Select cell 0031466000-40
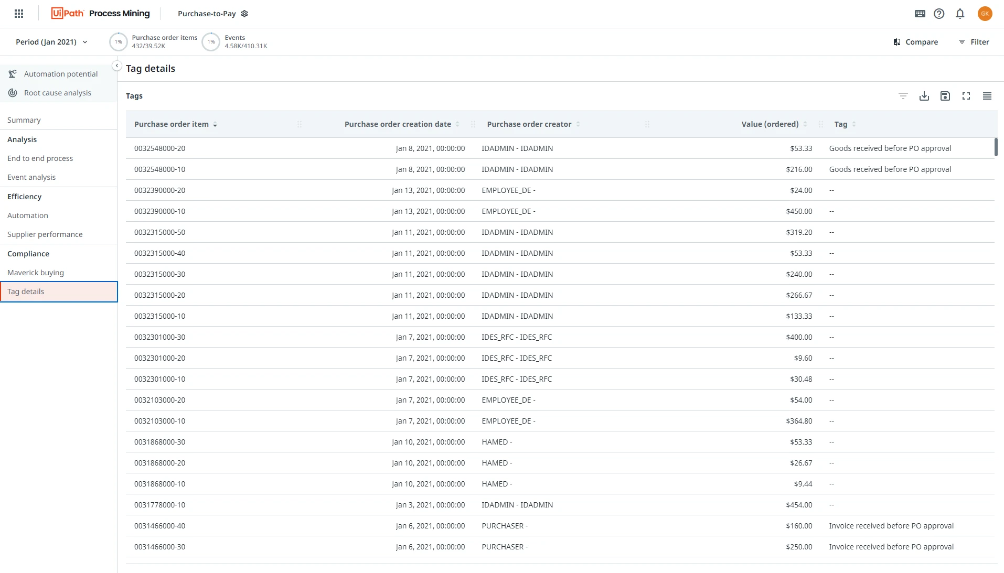Viewport: 1004px width, 573px height. [x=159, y=526]
